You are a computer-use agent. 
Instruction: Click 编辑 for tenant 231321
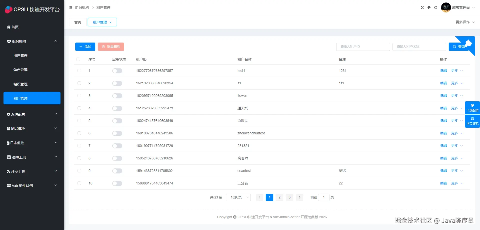(443, 146)
